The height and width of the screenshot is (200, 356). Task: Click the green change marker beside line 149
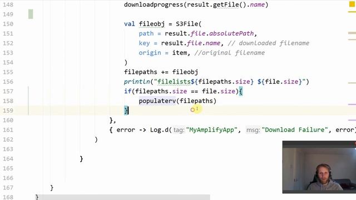click(x=31, y=14)
